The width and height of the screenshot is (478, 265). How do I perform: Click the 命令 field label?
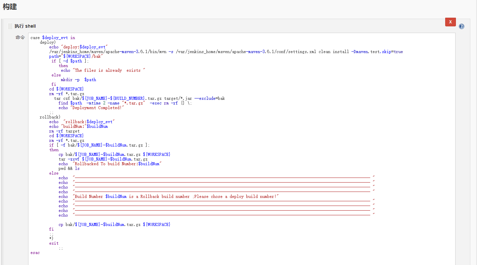pos(20,37)
